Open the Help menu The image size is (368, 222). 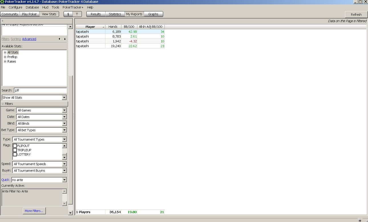(x=90, y=7)
